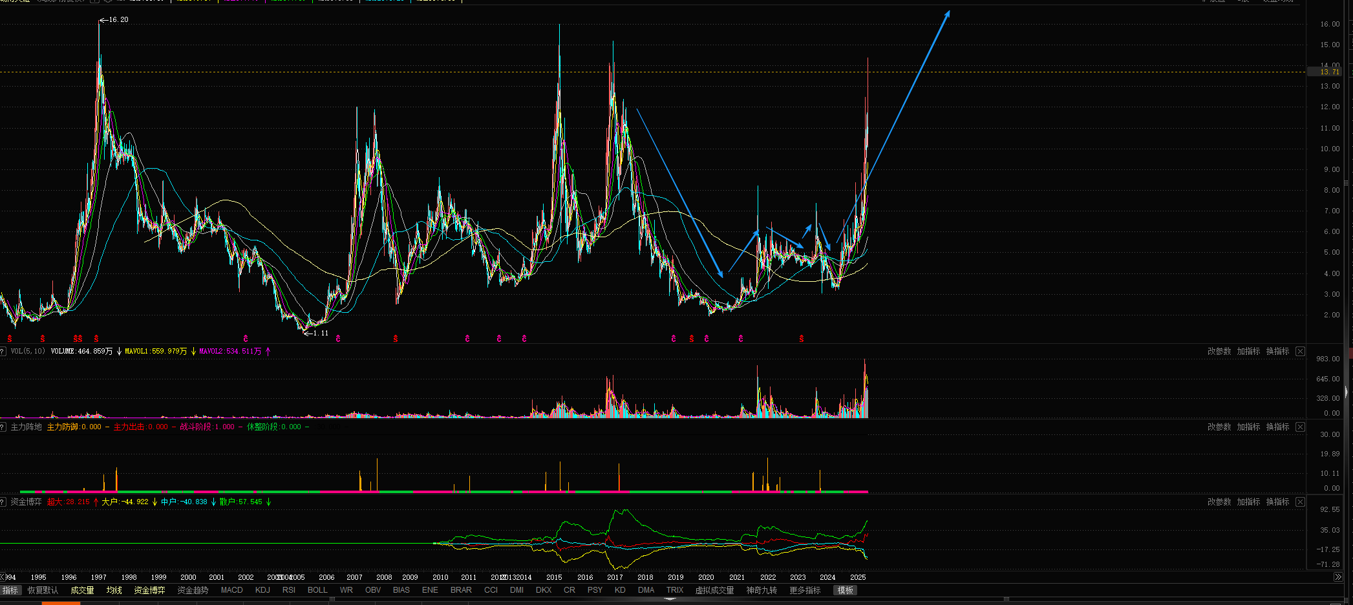Viewport: 1353px width, 605px height.
Task: Click scroll-left arrow on time axis
Action: 3,577
